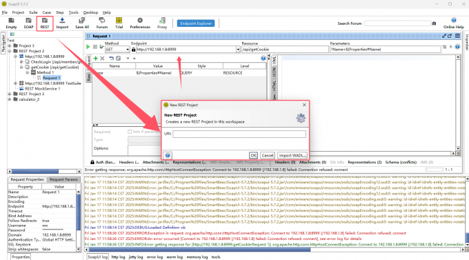Expand the TestSuite tree node
Image resolution: width=469 pixels, height=260 pixels.
(15, 83)
